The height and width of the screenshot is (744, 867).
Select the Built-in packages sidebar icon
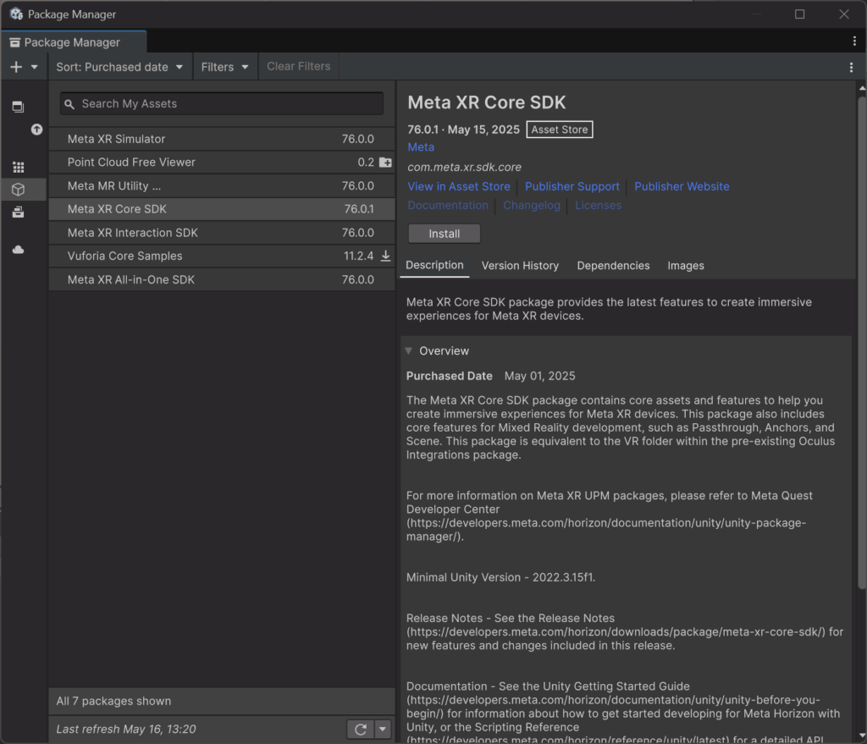pyautogui.click(x=19, y=212)
